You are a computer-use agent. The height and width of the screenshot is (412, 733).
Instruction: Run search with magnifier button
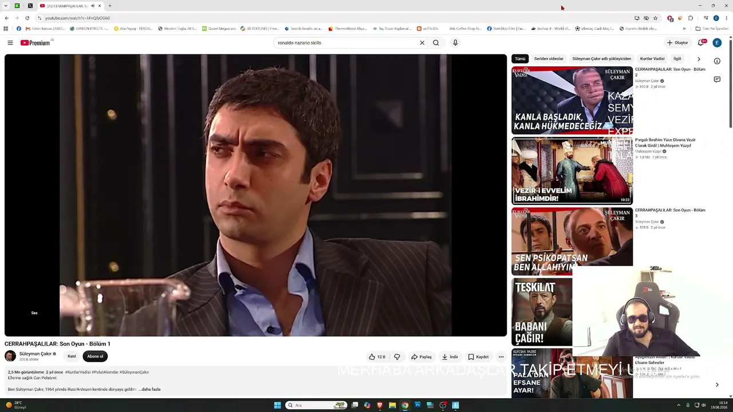pos(436,43)
